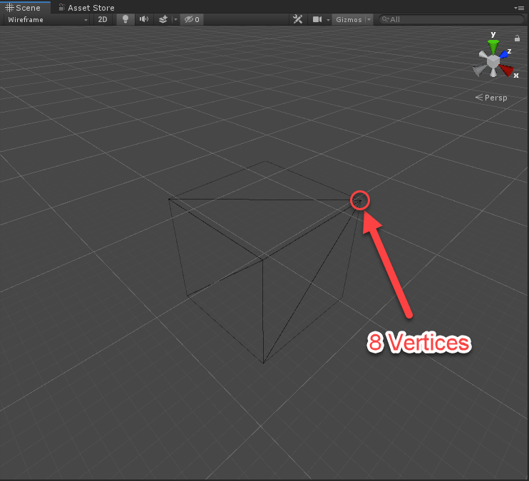Toggle Gizmos button
The width and height of the screenshot is (529, 481).
pos(349,19)
